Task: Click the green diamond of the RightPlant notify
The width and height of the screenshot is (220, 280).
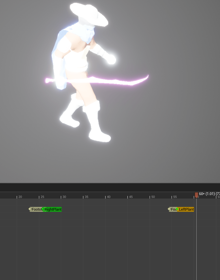Action: (x=43, y=209)
